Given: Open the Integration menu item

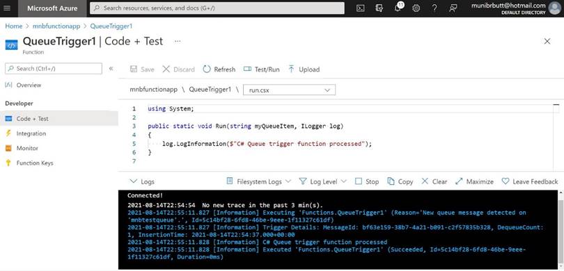Looking at the screenshot, I should click(31, 133).
